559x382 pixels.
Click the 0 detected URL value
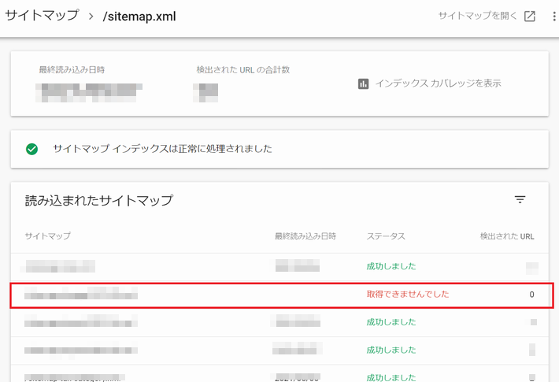tap(531, 295)
